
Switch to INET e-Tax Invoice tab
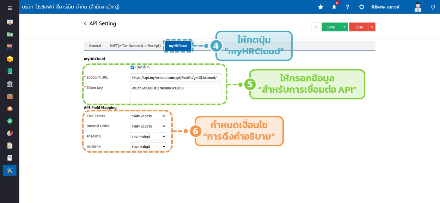135,46
